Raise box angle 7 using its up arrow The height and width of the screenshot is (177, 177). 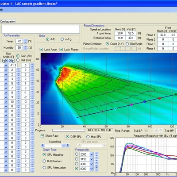point(18,87)
